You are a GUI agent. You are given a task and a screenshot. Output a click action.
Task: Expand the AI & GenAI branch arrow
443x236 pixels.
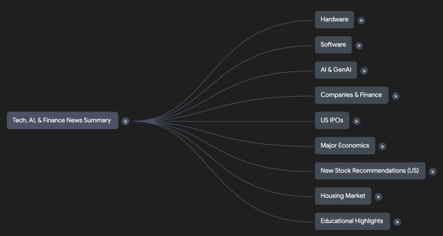click(x=364, y=71)
